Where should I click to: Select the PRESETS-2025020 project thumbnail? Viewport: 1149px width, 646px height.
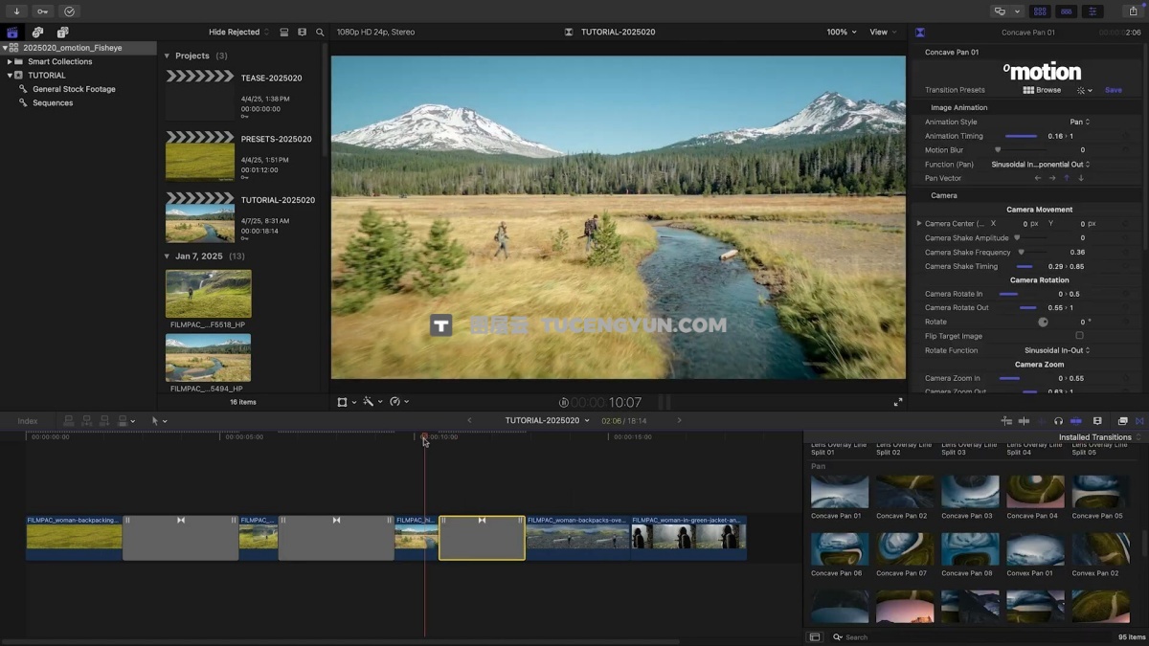[x=200, y=156]
